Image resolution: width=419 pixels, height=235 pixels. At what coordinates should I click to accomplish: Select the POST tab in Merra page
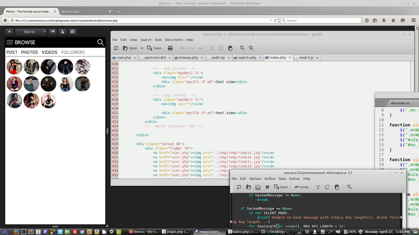pos(12,52)
